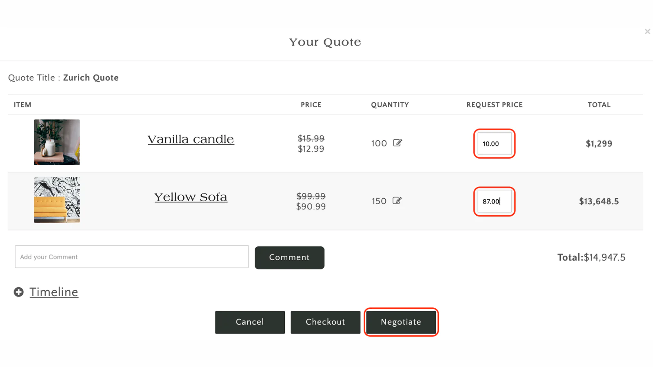The height and width of the screenshot is (367, 653).
Task: Focus the Add your Comment field
Action: coord(132,257)
